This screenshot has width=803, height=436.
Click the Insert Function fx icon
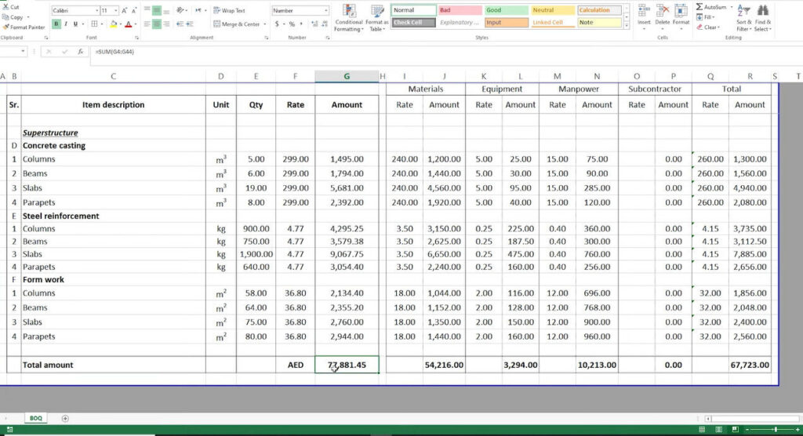(x=81, y=52)
